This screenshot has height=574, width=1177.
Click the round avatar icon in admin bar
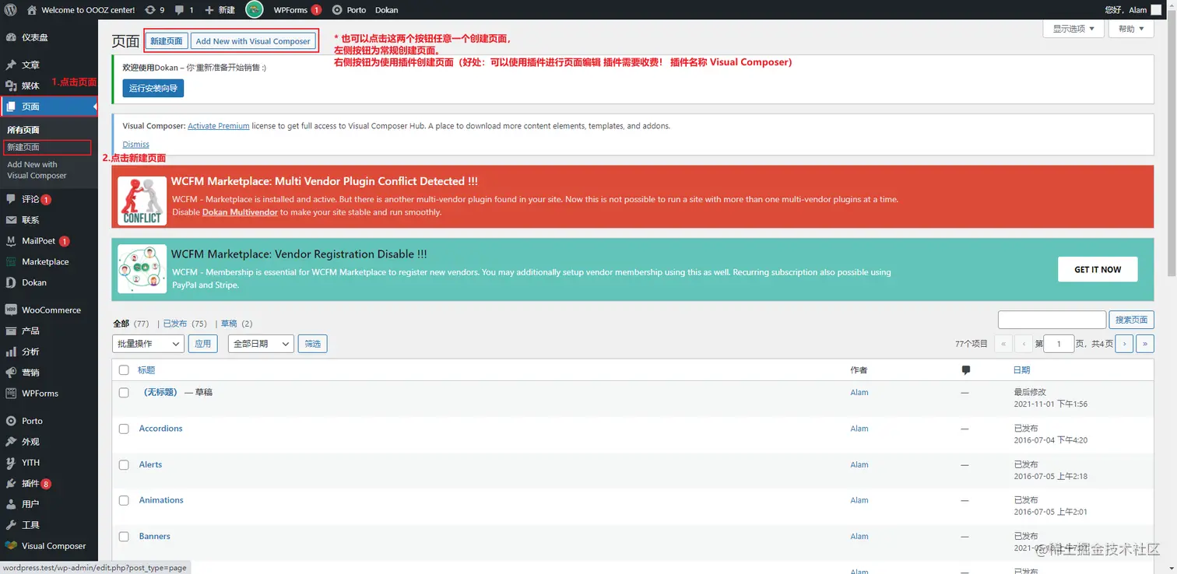tap(255, 10)
